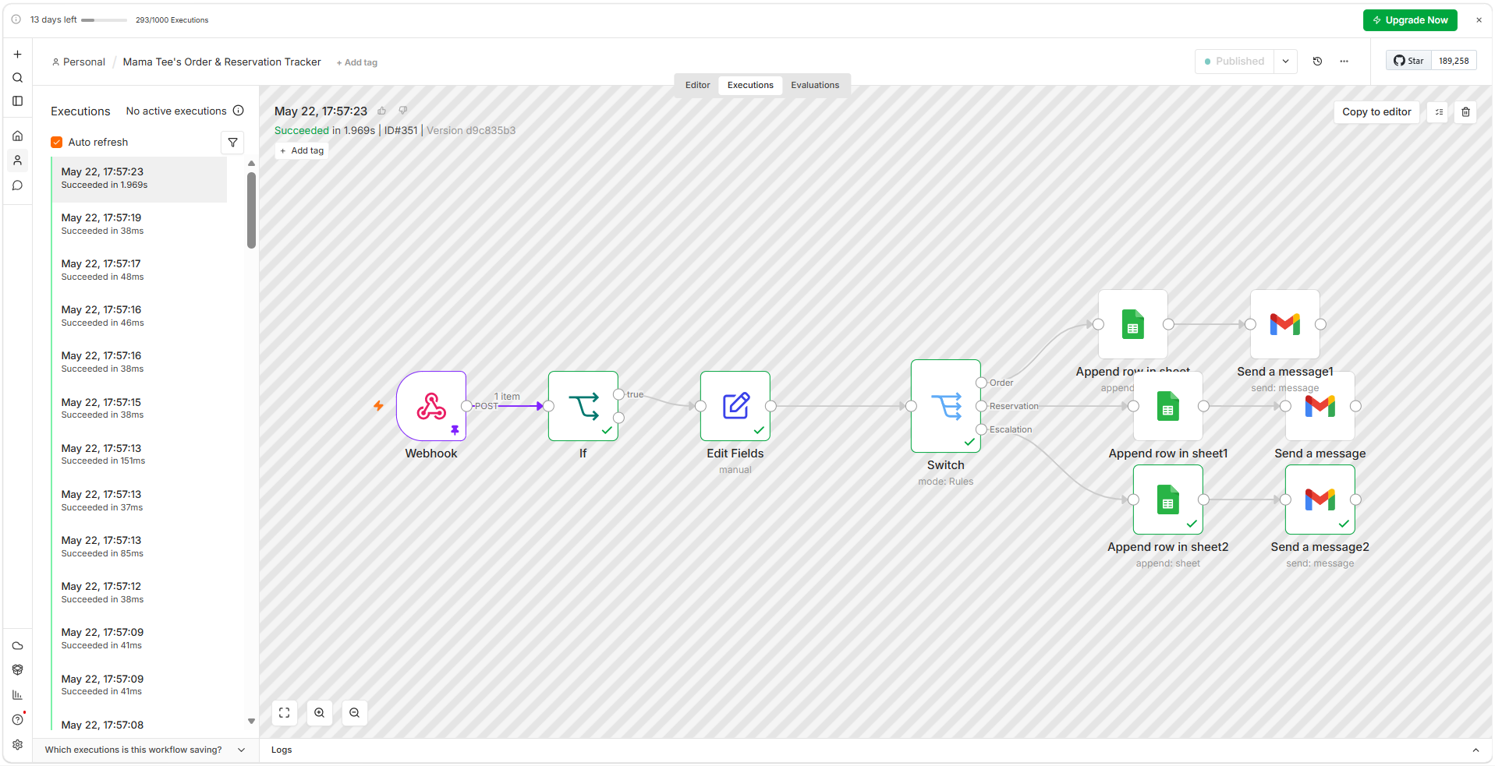Select the Switch node
The width and height of the screenshot is (1495, 766).
pos(946,406)
